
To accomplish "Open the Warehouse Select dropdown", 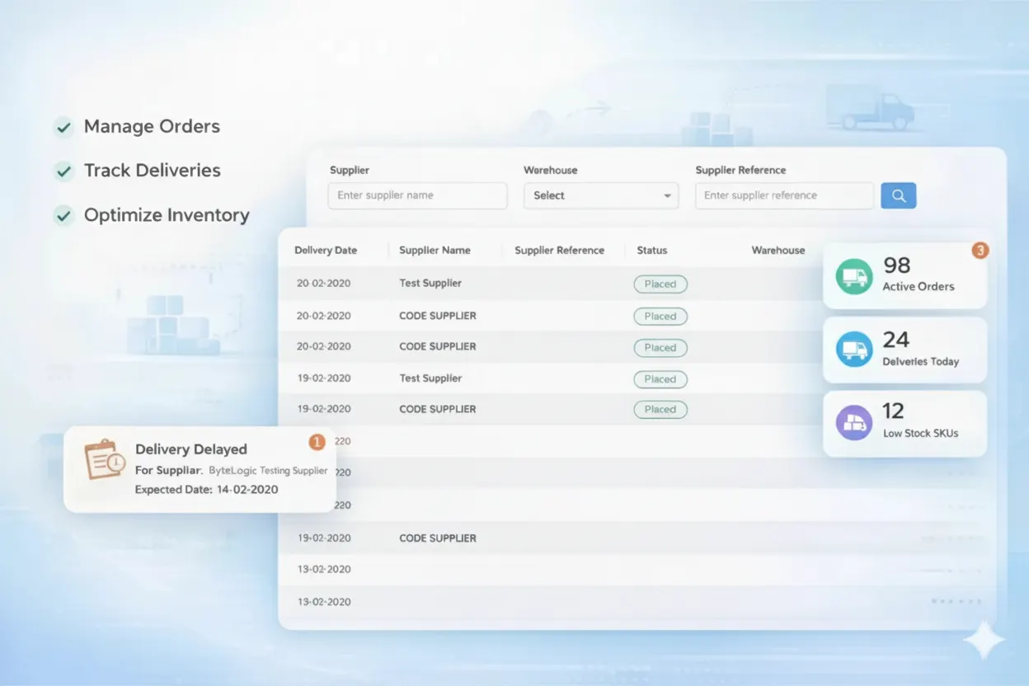I will pyautogui.click(x=601, y=195).
